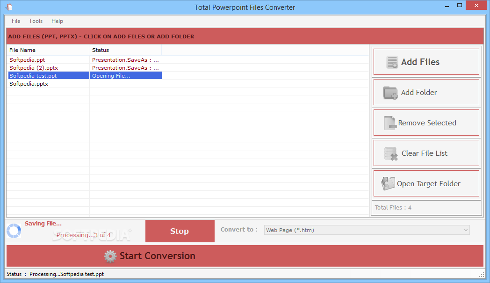Open the Help menu

click(x=57, y=21)
